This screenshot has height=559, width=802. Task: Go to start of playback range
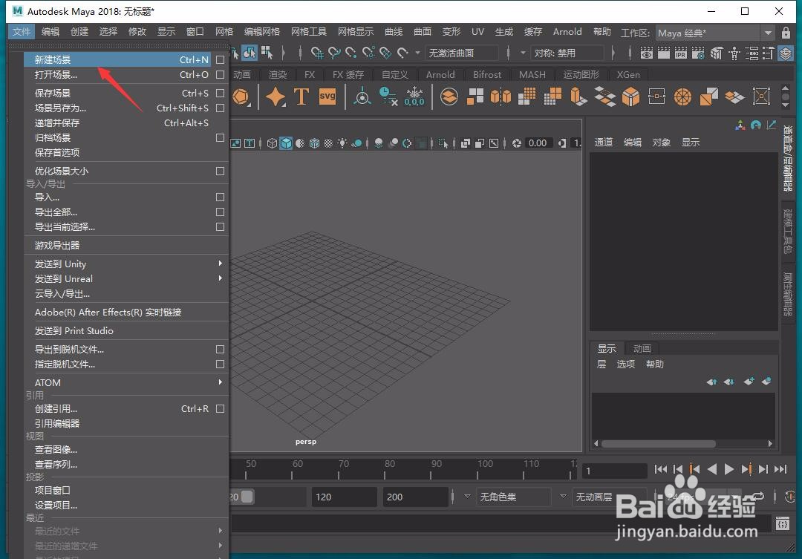[660, 469]
